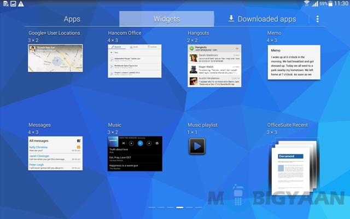Screen dimensions: 350x219
Task: Go to the highlighted page indicator
Action: [180, 208]
